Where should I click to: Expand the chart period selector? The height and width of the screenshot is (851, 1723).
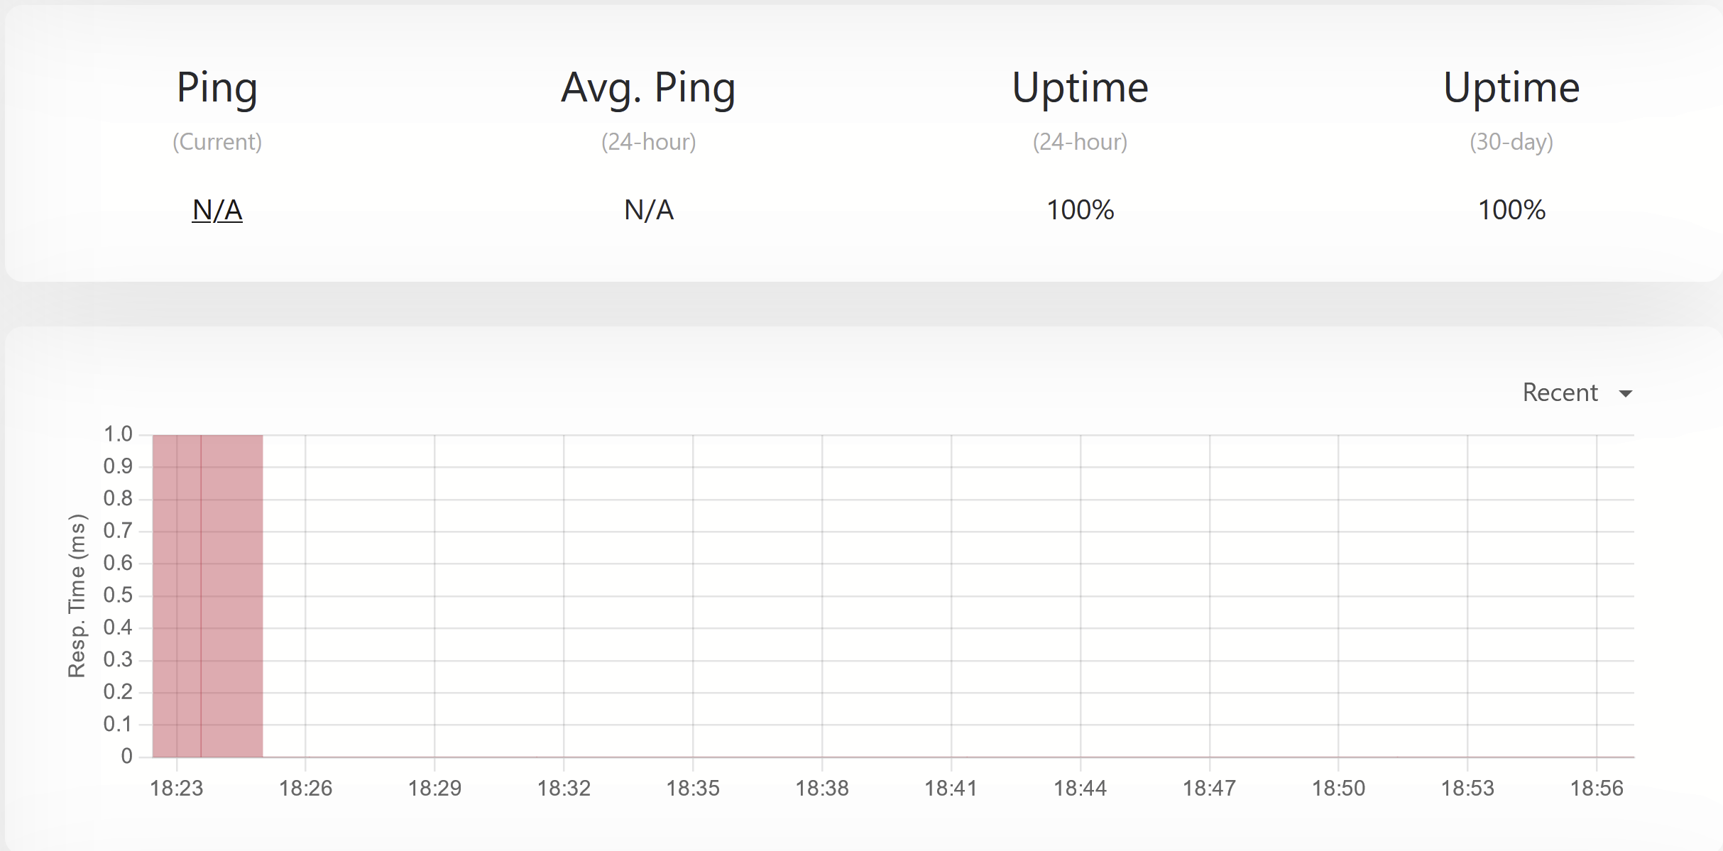click(x=1576, y=392)
